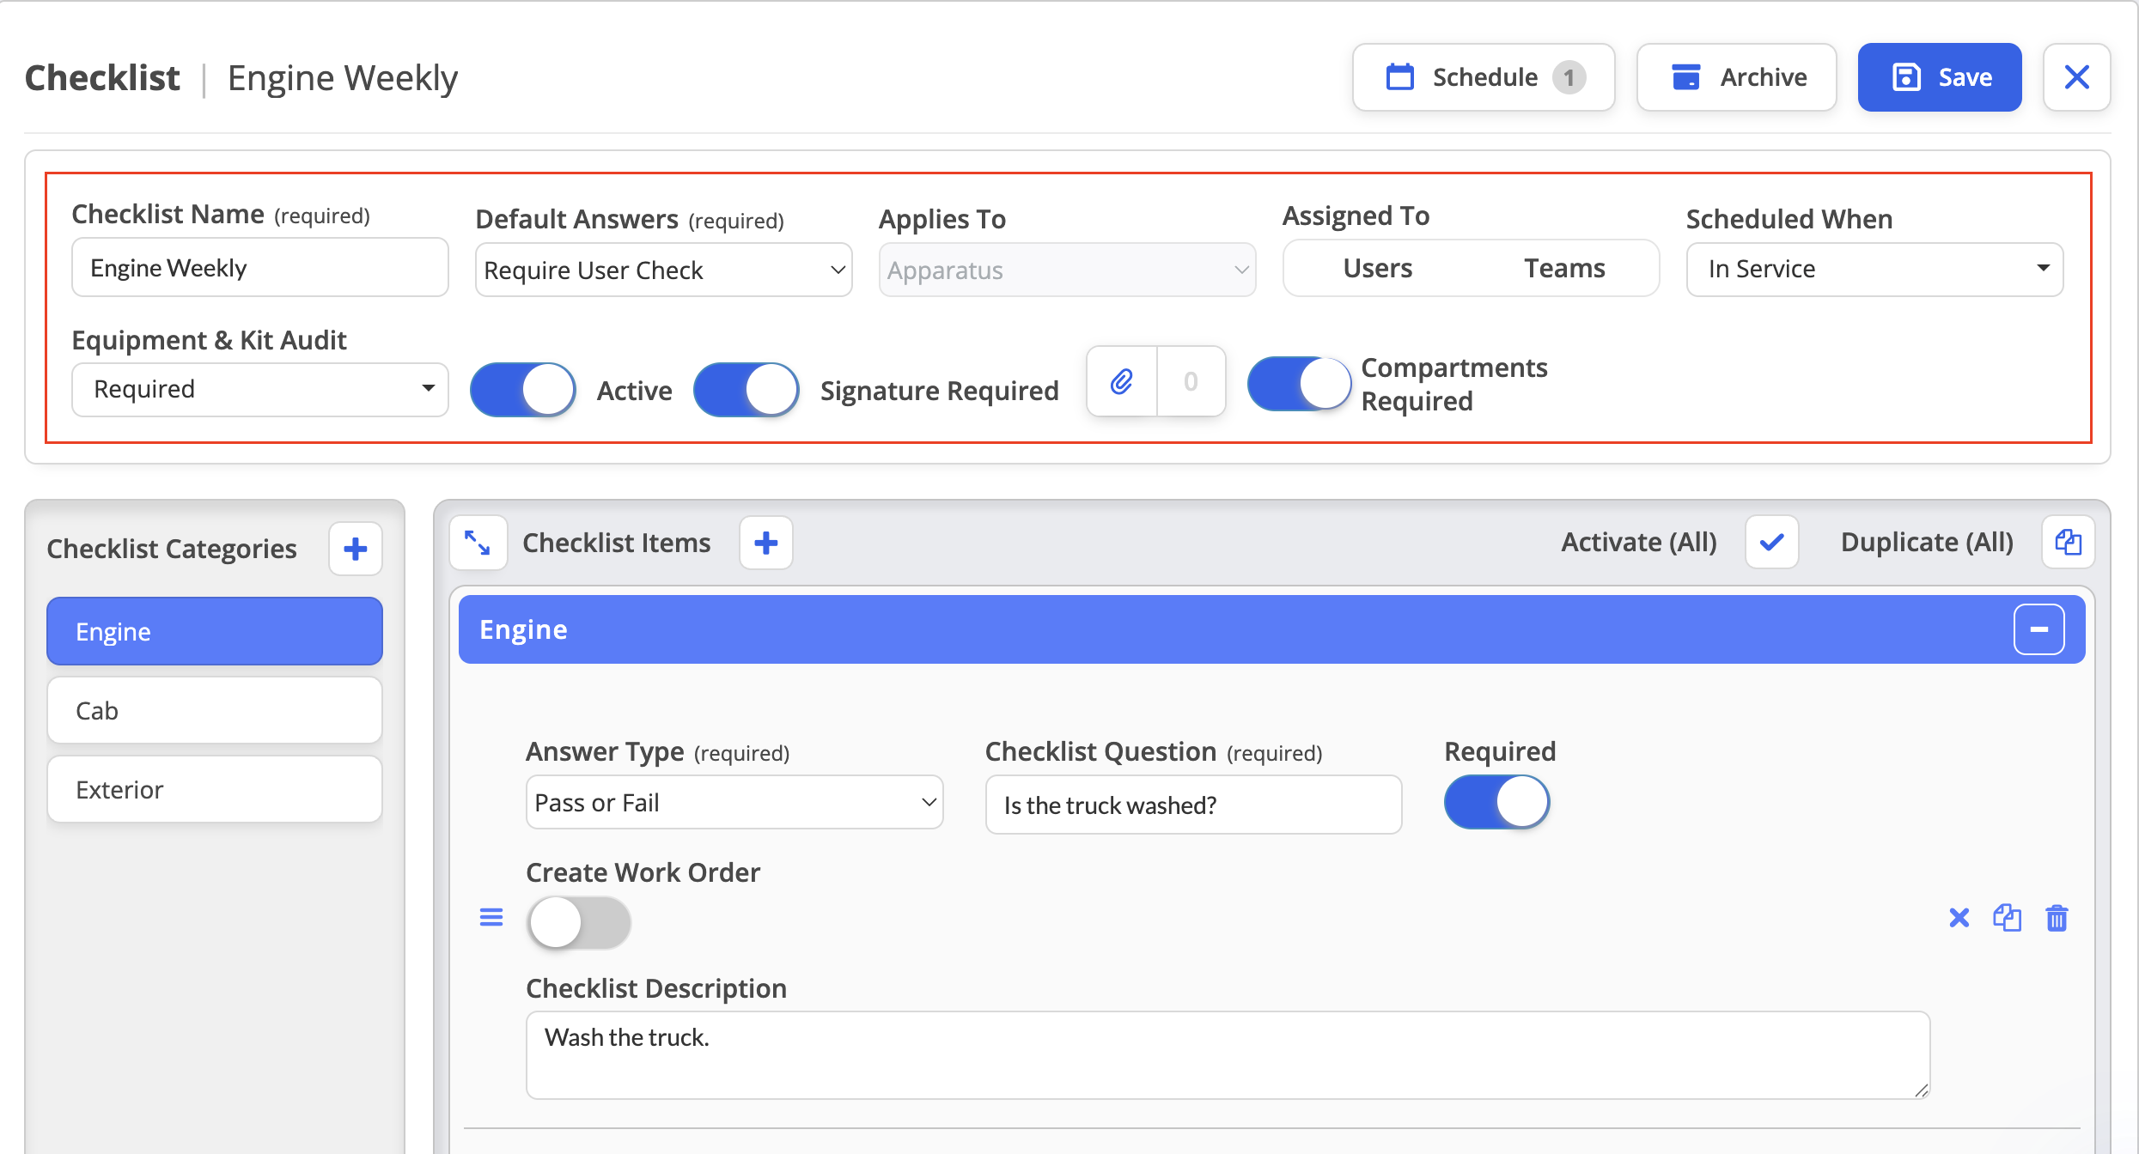
Task: Enable the Create Work Order toggle
Action: point(579,923)
